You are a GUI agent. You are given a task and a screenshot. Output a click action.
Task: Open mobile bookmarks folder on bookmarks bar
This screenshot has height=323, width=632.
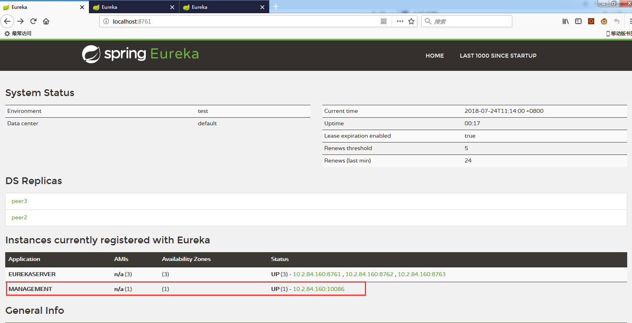coord(619,34)
